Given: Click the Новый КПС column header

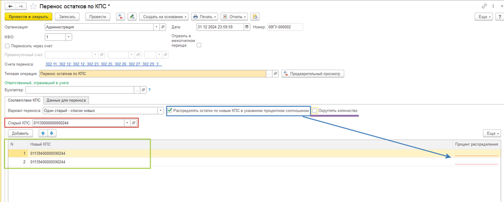Looking at the screenshot, I should point(241,144).
